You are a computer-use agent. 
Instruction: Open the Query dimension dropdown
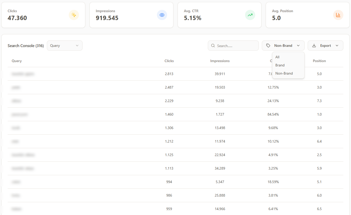(64, 46)
